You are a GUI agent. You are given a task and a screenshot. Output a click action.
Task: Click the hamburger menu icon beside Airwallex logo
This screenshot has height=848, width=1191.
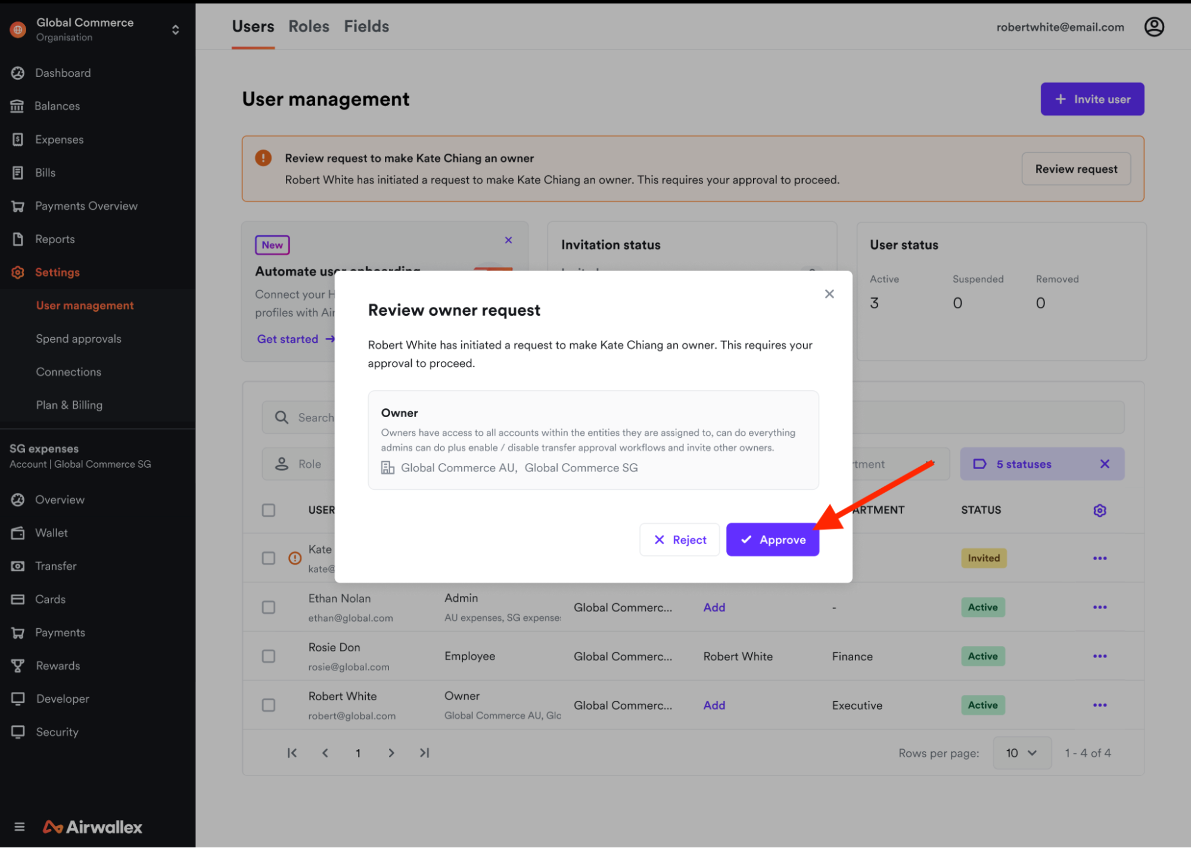[19, 827]
